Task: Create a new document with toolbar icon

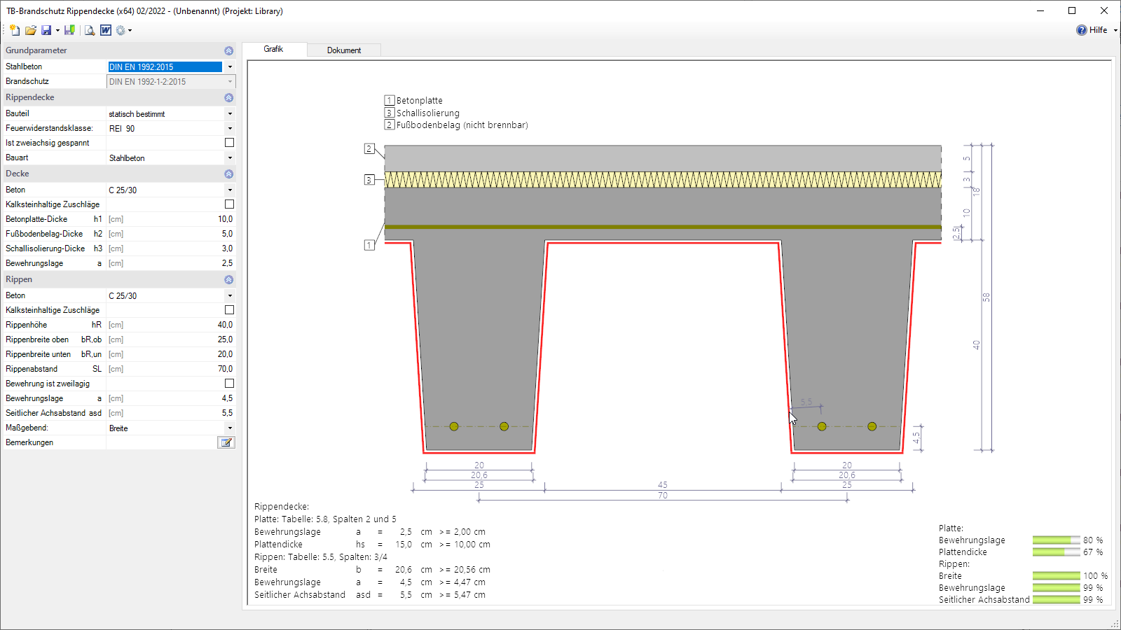Action: pyautogui.click(x=14, y=30)
